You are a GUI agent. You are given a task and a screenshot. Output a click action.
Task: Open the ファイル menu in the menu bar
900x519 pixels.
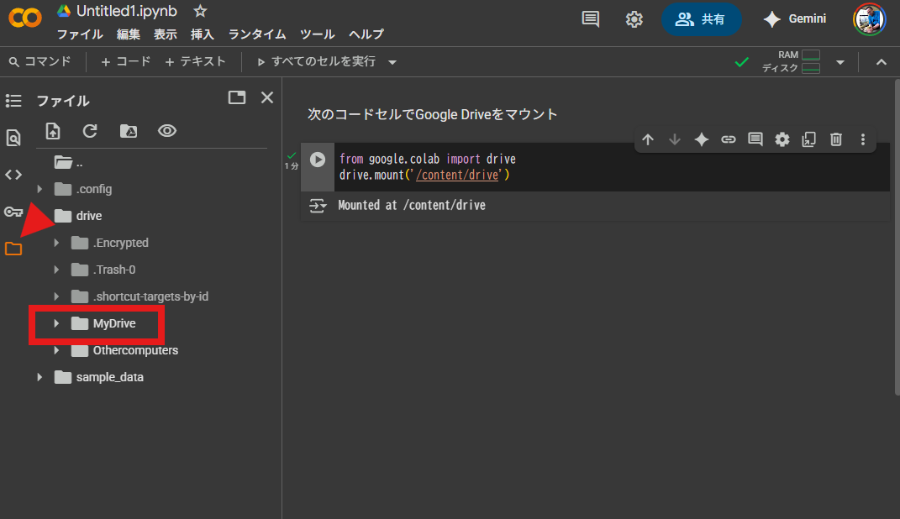point(80,34)
